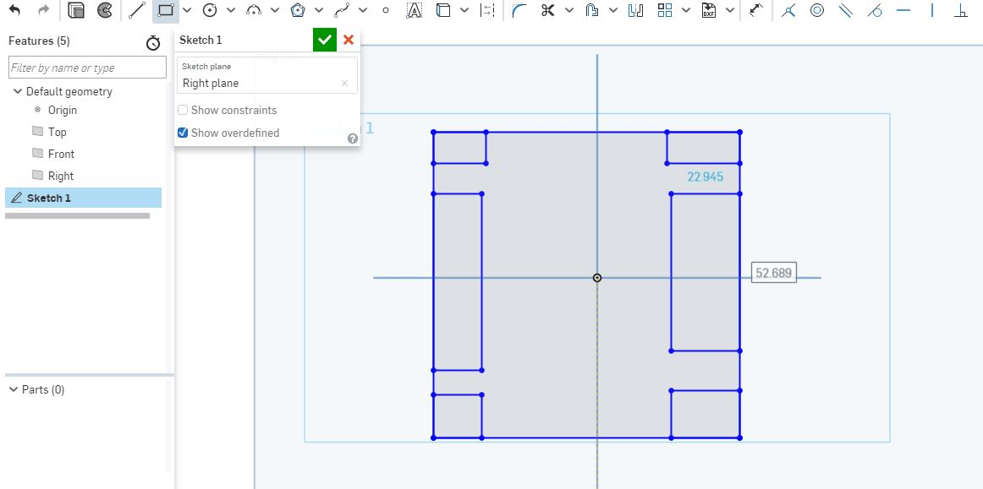Select the Revolve feature tool

click(x=105, y=10)
